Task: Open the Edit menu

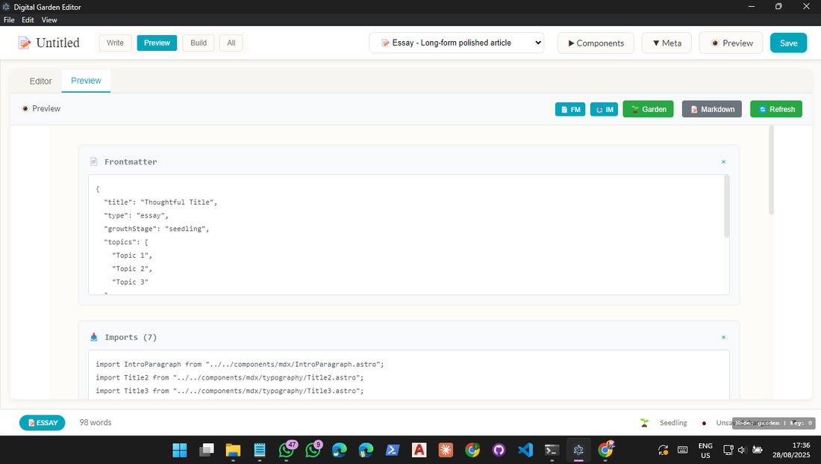Action: 28,20
